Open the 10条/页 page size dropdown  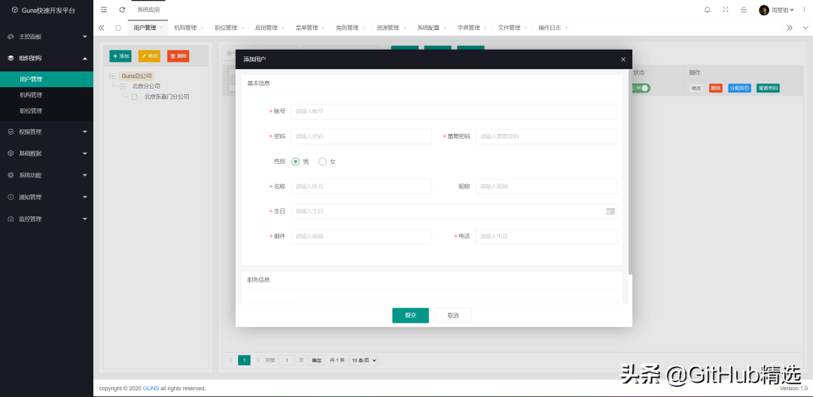coord(364,360)
